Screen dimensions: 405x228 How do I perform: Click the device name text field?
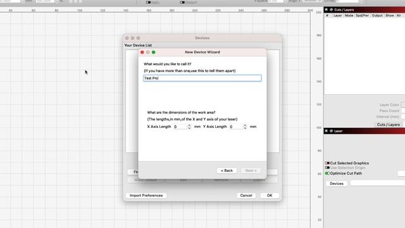tap(202, 78)
